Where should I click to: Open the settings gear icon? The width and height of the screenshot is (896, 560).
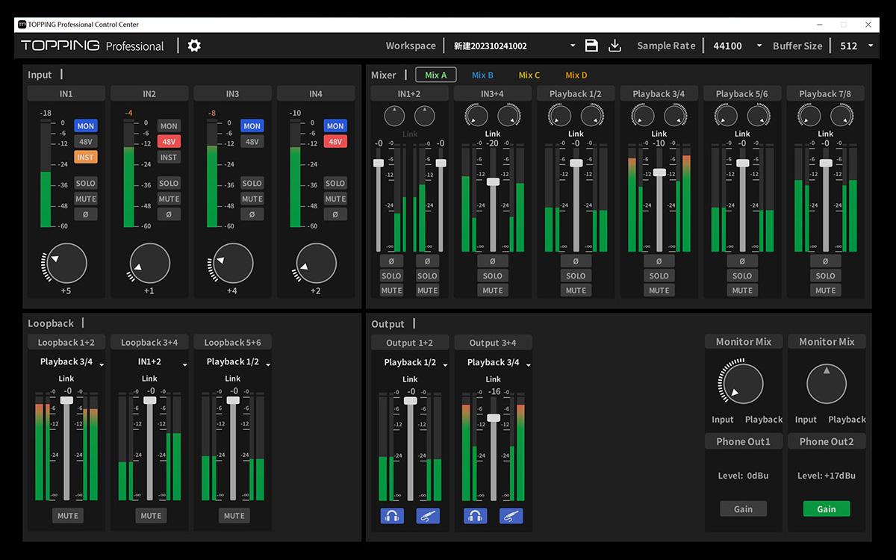[193, 46]
